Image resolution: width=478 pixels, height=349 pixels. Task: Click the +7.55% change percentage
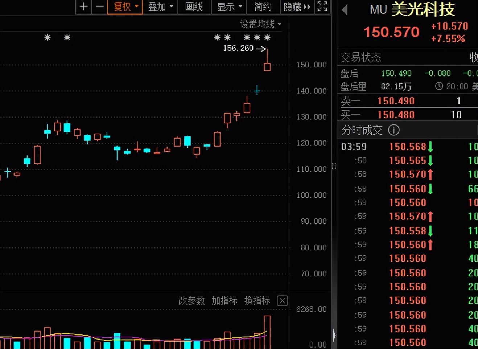coord(448,38)
